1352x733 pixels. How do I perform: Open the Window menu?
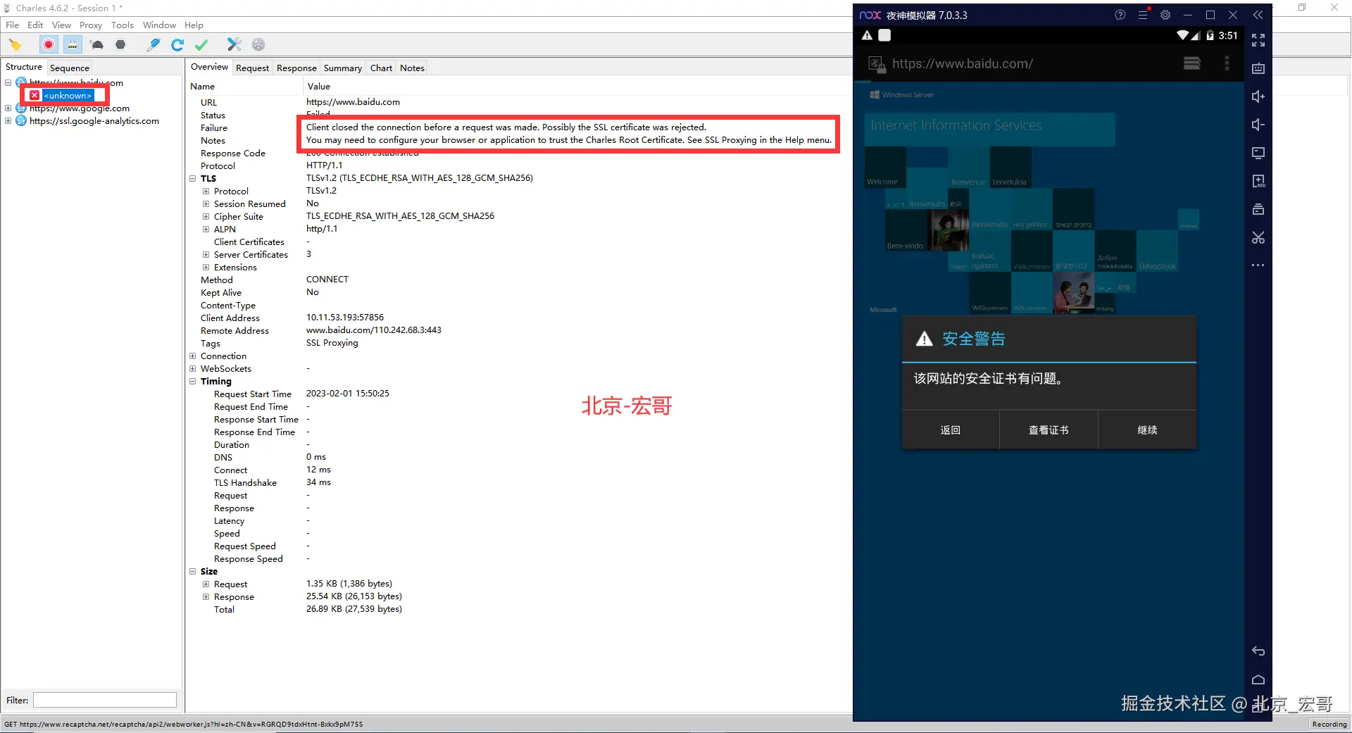(x=159, y=25)
